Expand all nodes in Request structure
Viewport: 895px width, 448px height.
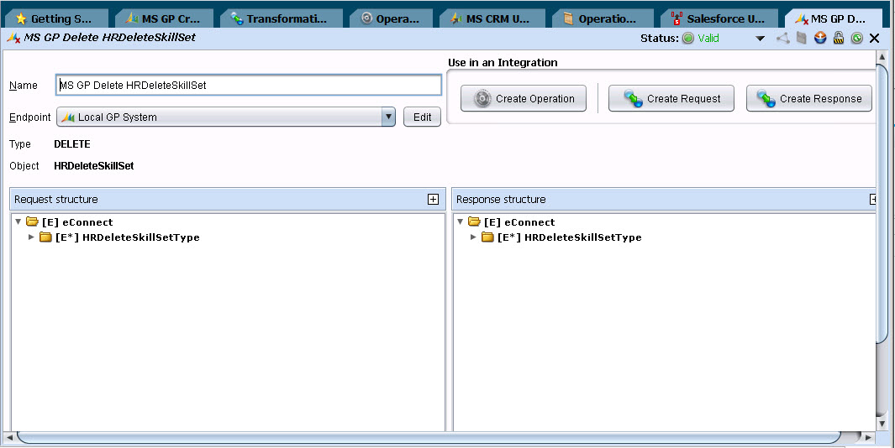point(434,199)
